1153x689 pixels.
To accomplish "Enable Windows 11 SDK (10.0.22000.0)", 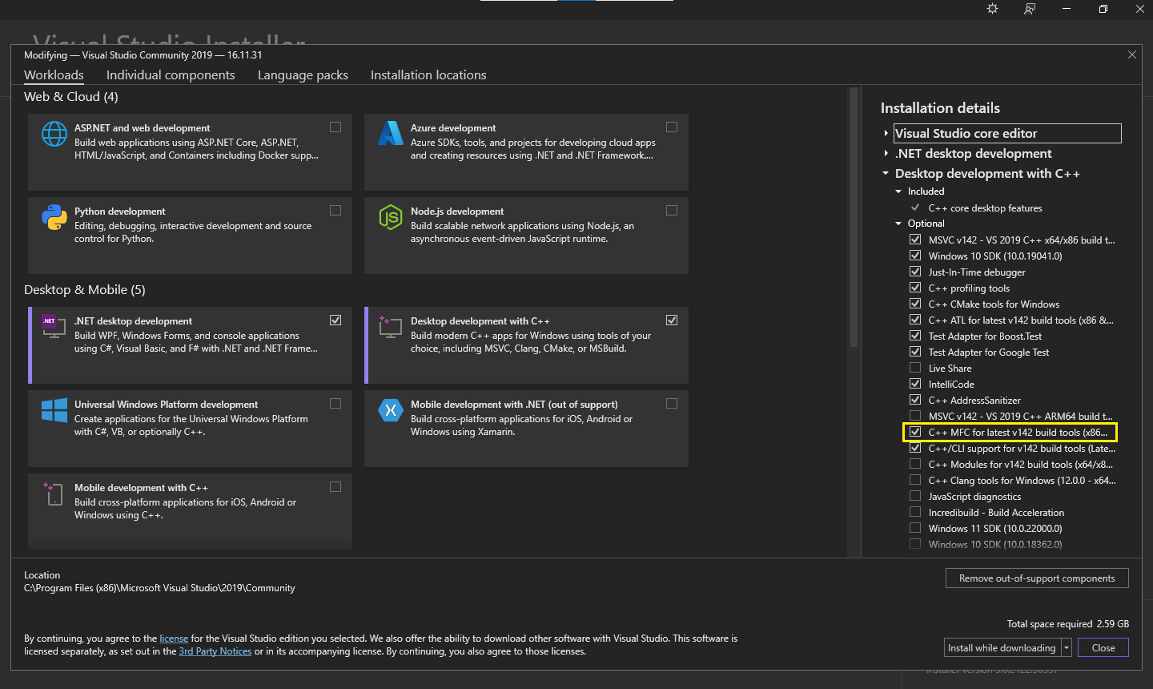I will click(x=915, y=528).
